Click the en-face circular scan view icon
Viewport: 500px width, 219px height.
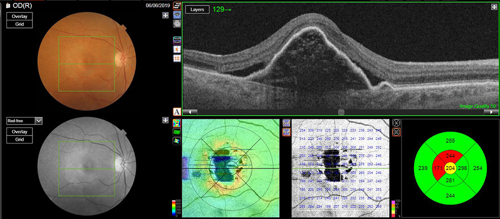[177, 23]
